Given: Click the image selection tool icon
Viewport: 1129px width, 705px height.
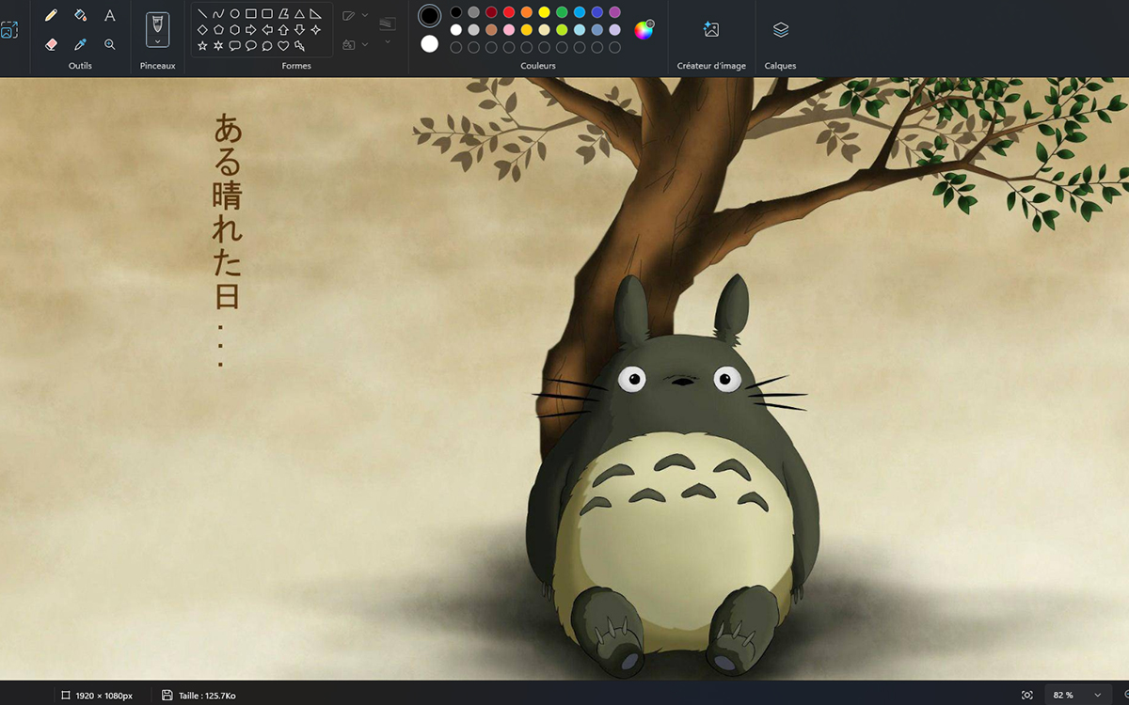Looking at the screenshot, I should tap(8, 29).
